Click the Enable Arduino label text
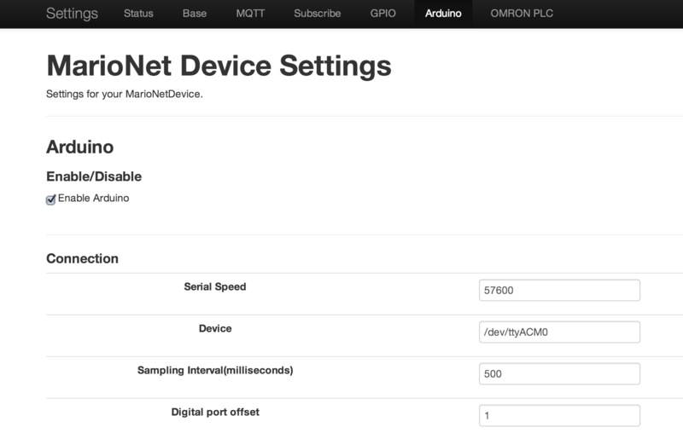This screenshot has height=439, width=683. 93,199
